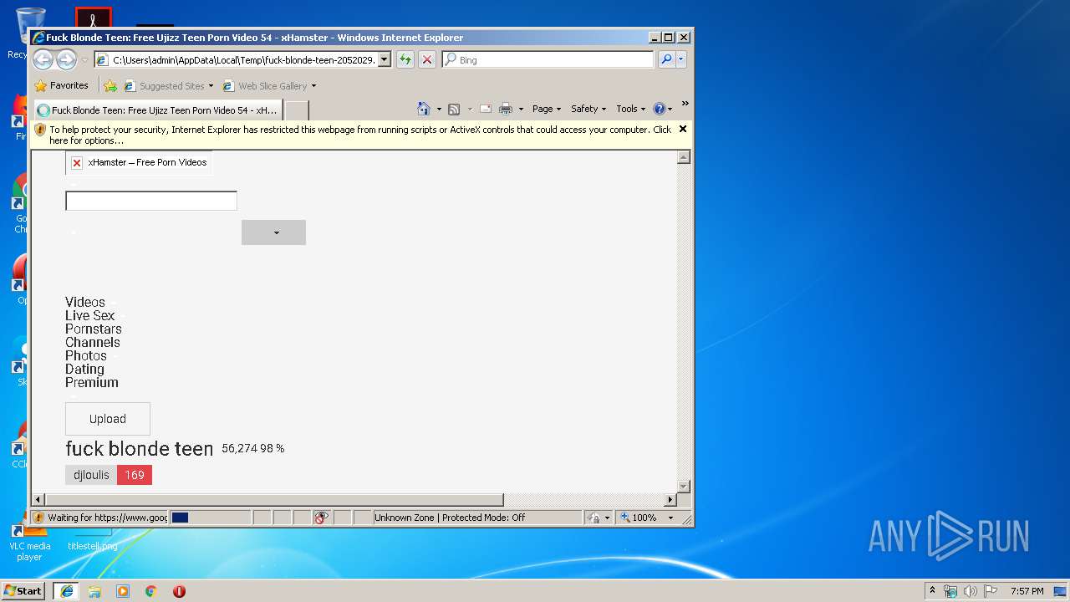The width and height of the screenshot is (1070, 602).
Task: Open search provider dropdown arrow
Action: coord(681,59)
